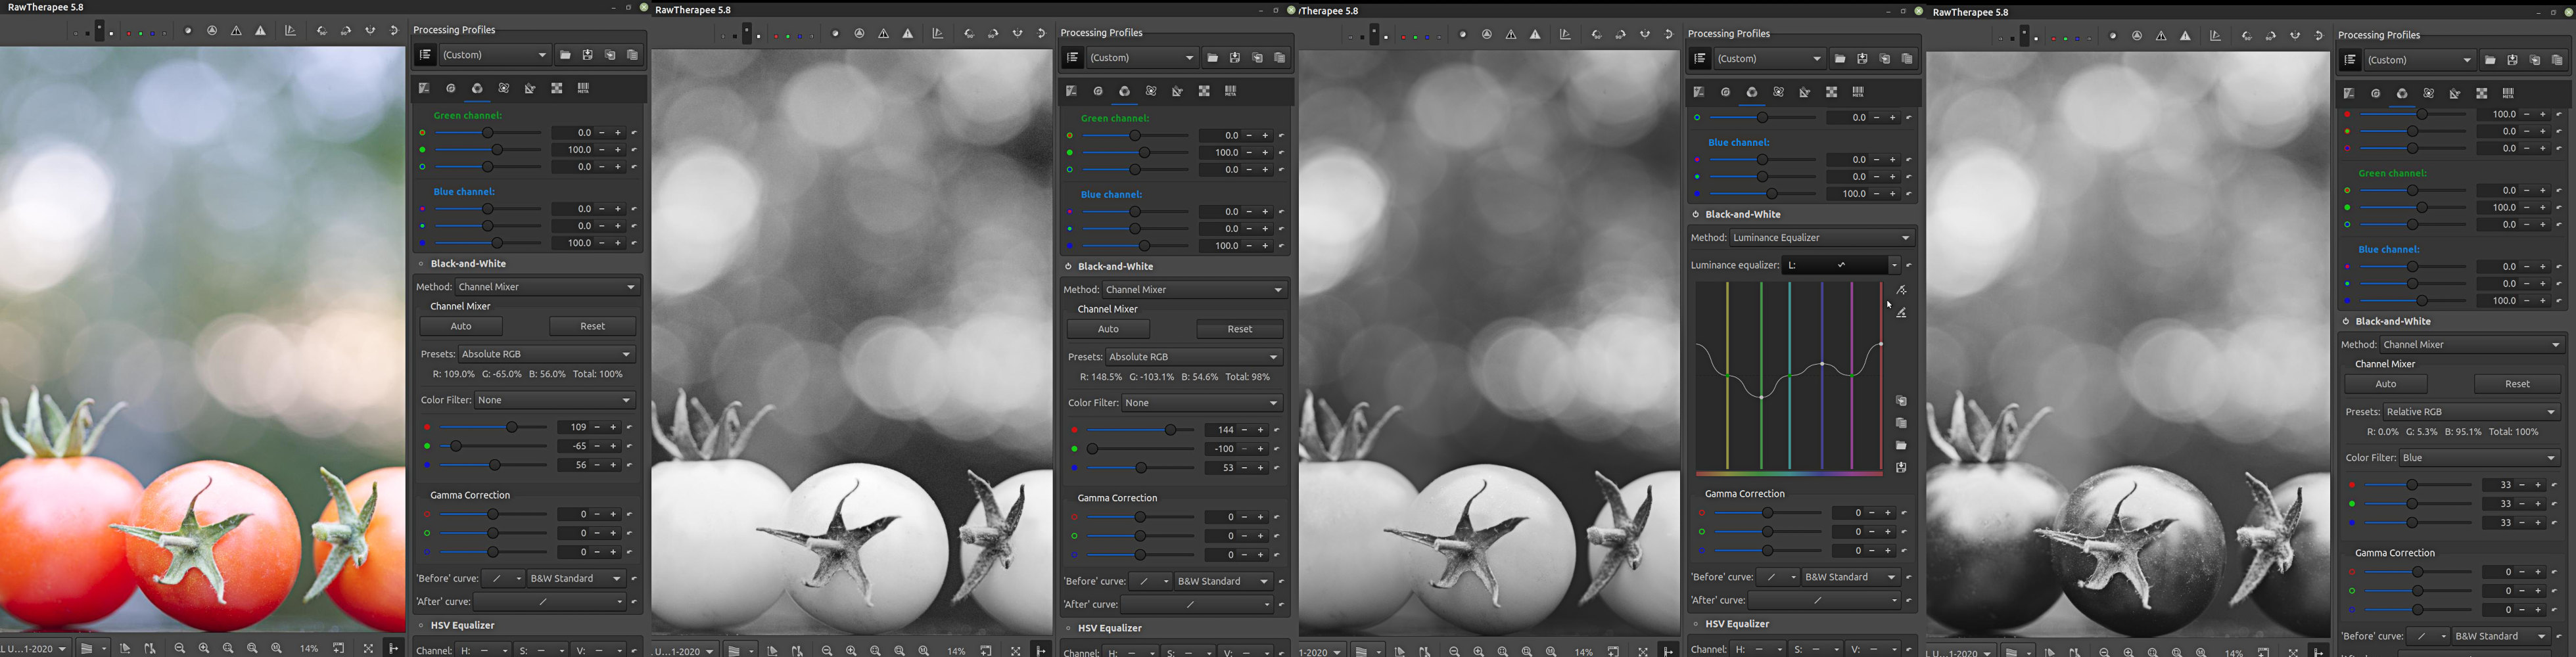Click the edit node in/out values icon beside the luminance curve
The height and width of the screenshot is (657, 2576).
1901,313
